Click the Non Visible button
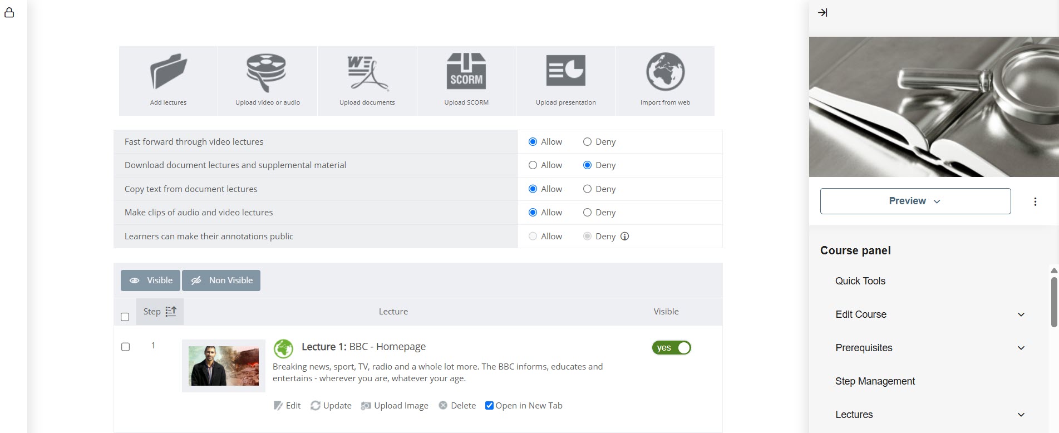1059x433 pixels. tap(221, 281)
